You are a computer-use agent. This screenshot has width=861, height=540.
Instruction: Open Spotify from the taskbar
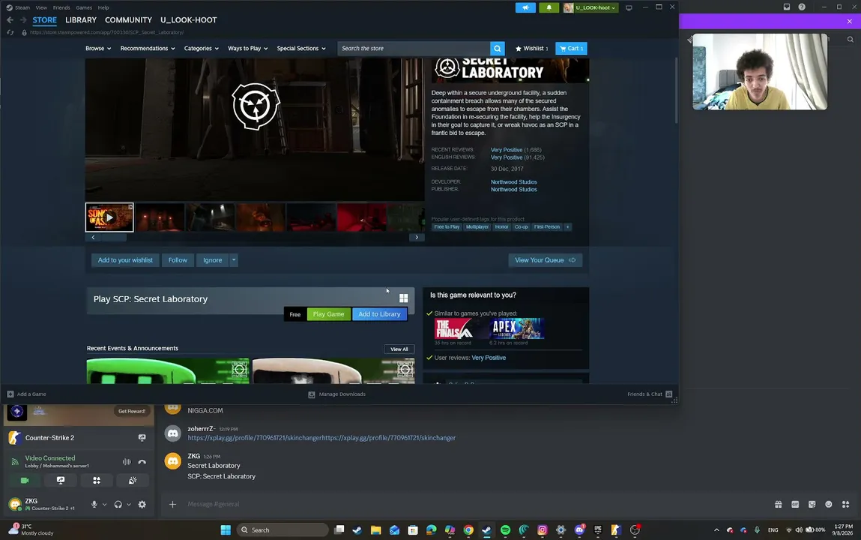point(505,530)
